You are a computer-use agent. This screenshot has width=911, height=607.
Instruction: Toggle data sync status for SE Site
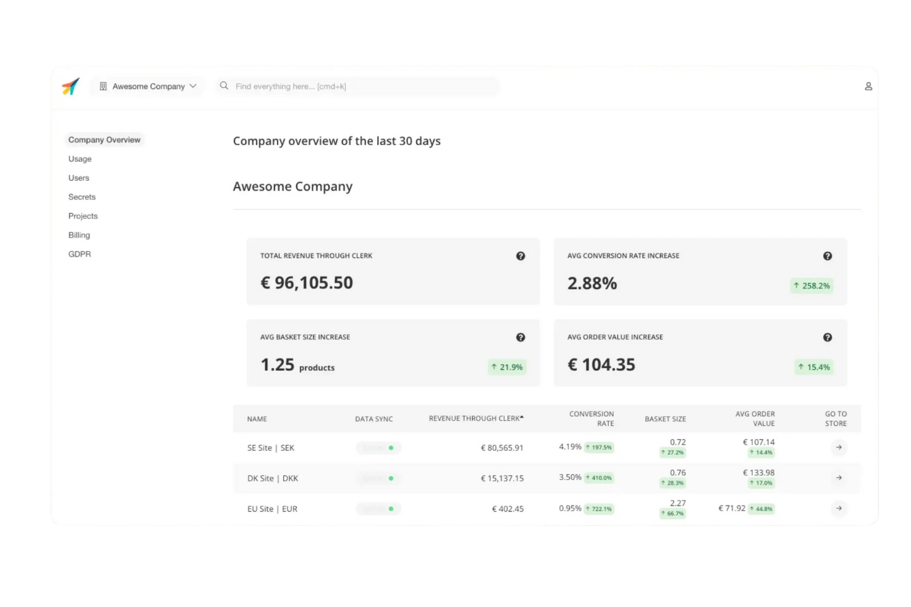point(378,448)
